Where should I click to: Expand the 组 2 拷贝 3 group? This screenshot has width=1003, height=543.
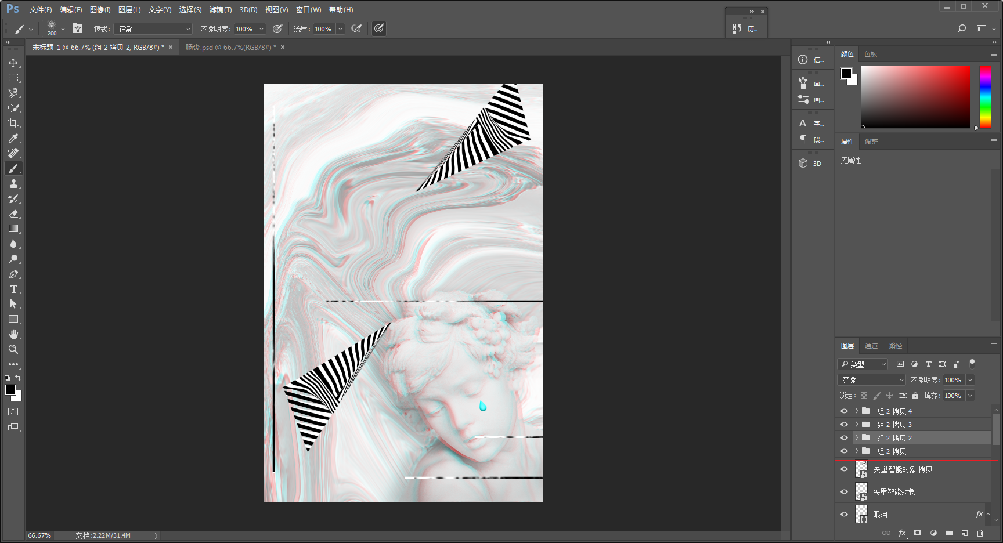[x=856, y=425]
